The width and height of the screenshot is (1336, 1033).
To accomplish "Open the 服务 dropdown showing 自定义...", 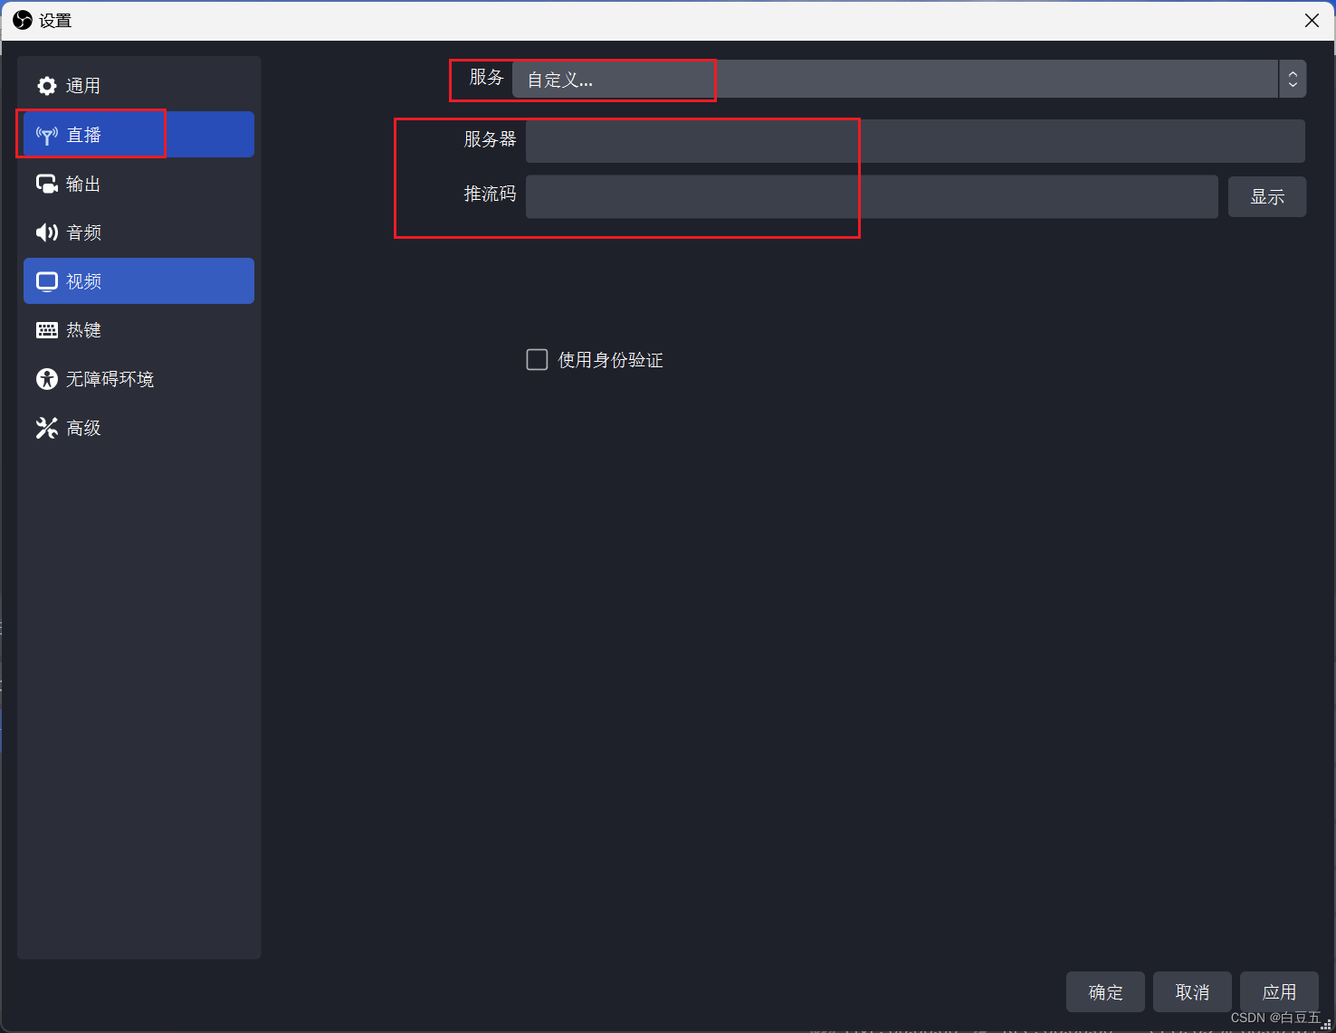I will pos(909,80).
